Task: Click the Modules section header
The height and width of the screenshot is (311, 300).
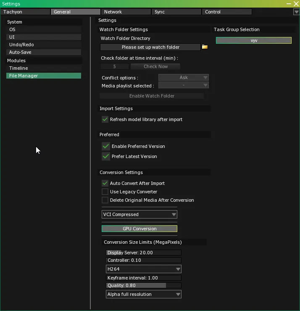Action: point(44,61)
